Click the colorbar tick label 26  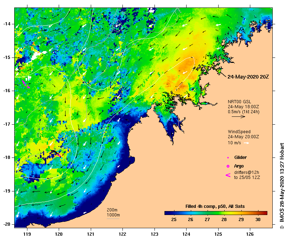191,220
